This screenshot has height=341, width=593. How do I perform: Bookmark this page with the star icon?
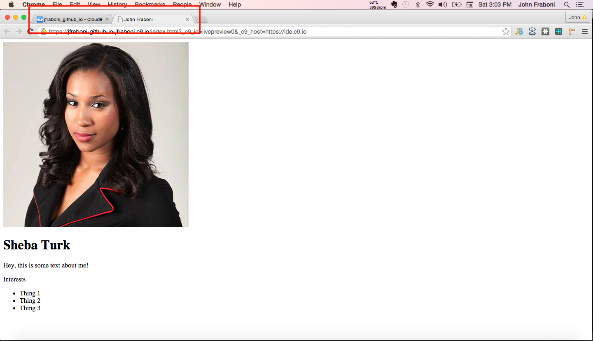[506, 32]
